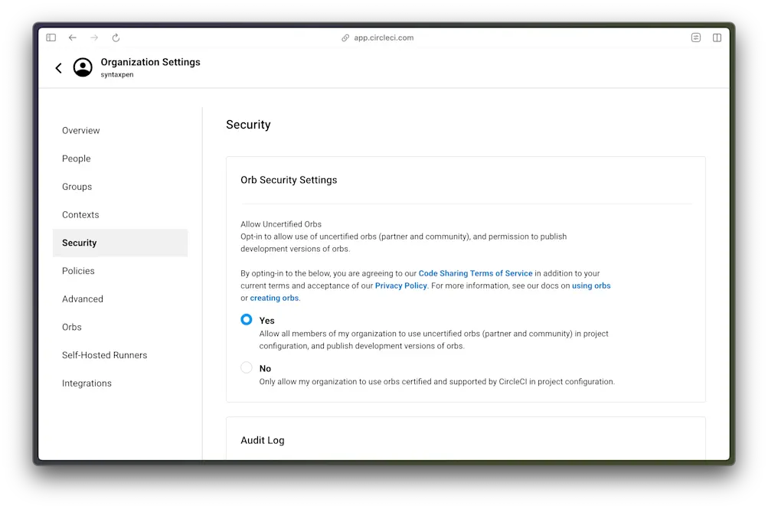Click the back chevron next to Organization Settings
Viewport: 768px width, 509px height.
(58, 67)
